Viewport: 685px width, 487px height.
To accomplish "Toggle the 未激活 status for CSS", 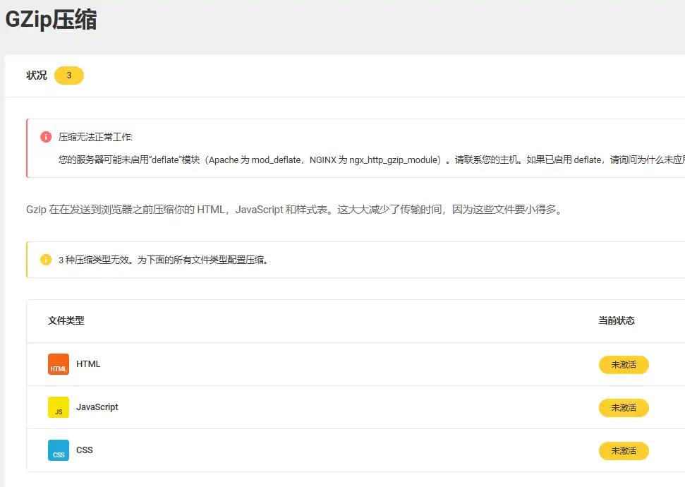I will [624, 450].
